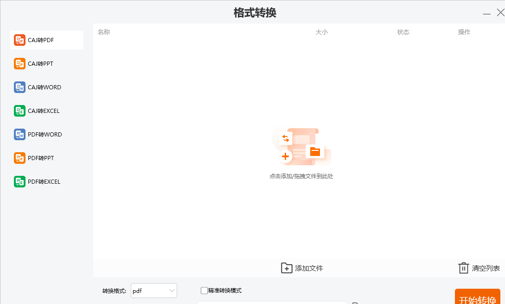The width and height of the screenshot is (505, 304).
Task: Click the 大小 column header
Action: (321, 32)
